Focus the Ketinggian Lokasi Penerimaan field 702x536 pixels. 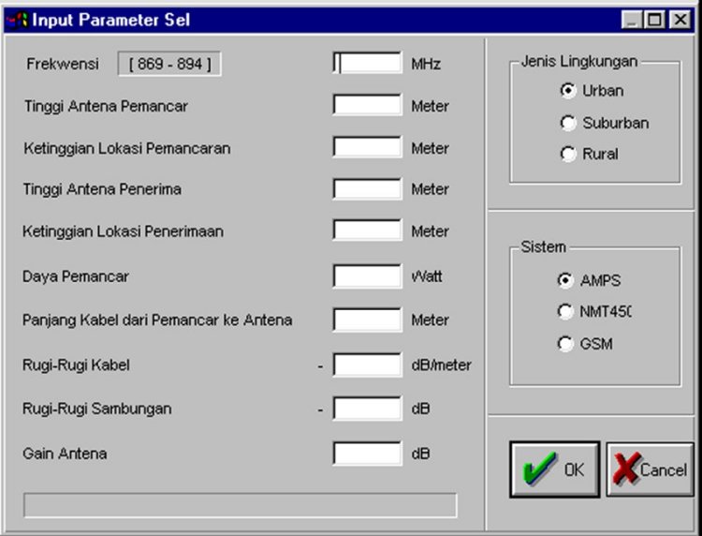point(367,231)
